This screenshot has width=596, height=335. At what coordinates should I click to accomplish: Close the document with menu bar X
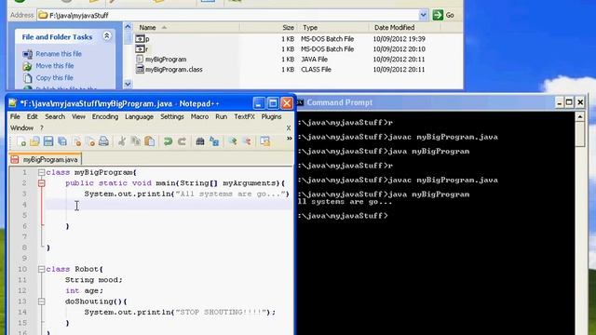coord(289,128)
